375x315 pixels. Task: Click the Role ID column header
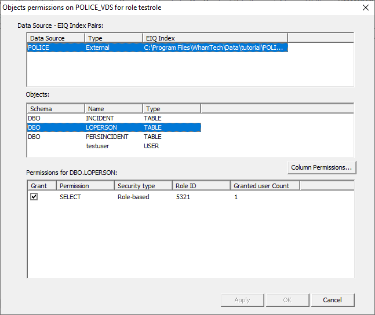201,186
